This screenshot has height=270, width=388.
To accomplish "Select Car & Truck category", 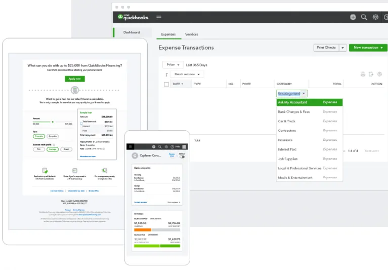I will (x=309, y=121).
